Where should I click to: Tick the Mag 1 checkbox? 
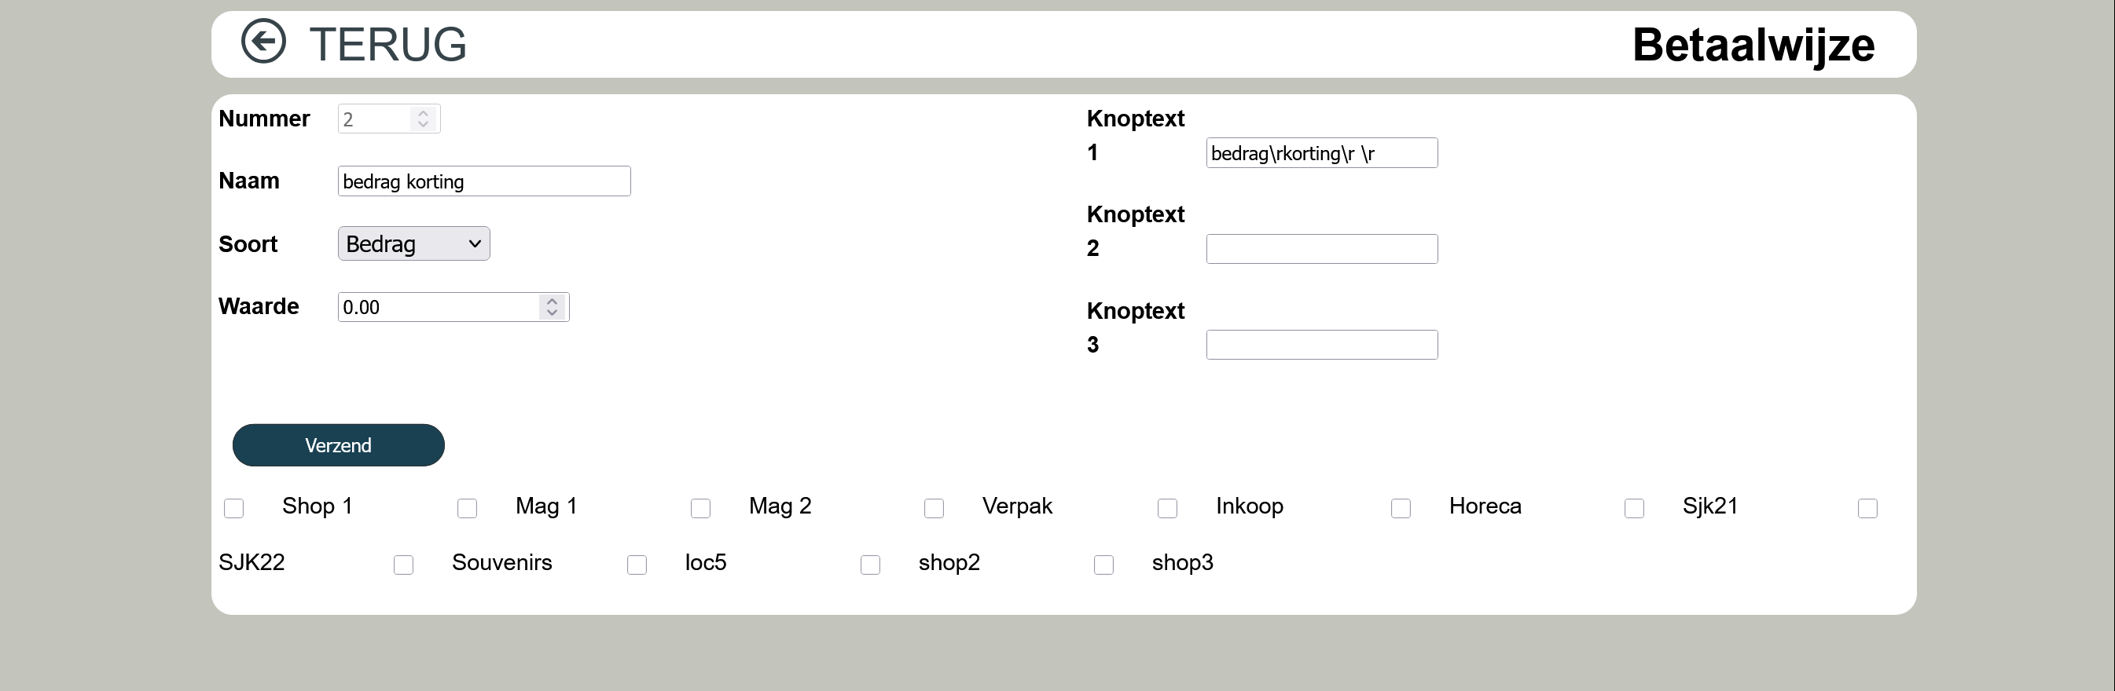coord(467,508)
